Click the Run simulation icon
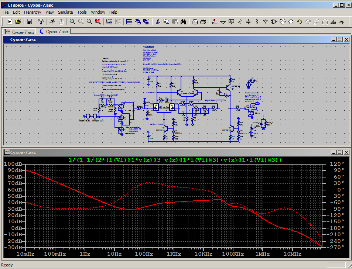352x269 pixels. (53, 22)
